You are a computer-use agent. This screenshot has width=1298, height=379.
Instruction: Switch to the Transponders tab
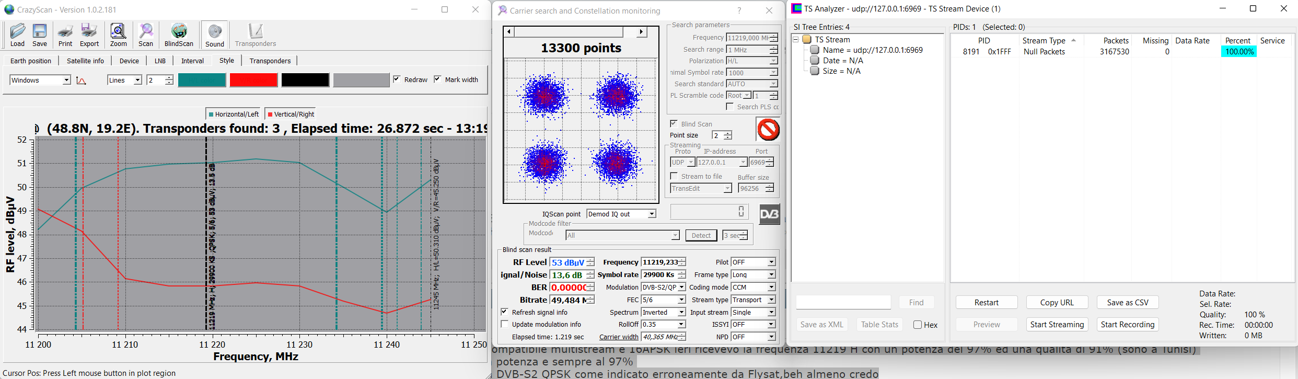(x=270, y=61)
